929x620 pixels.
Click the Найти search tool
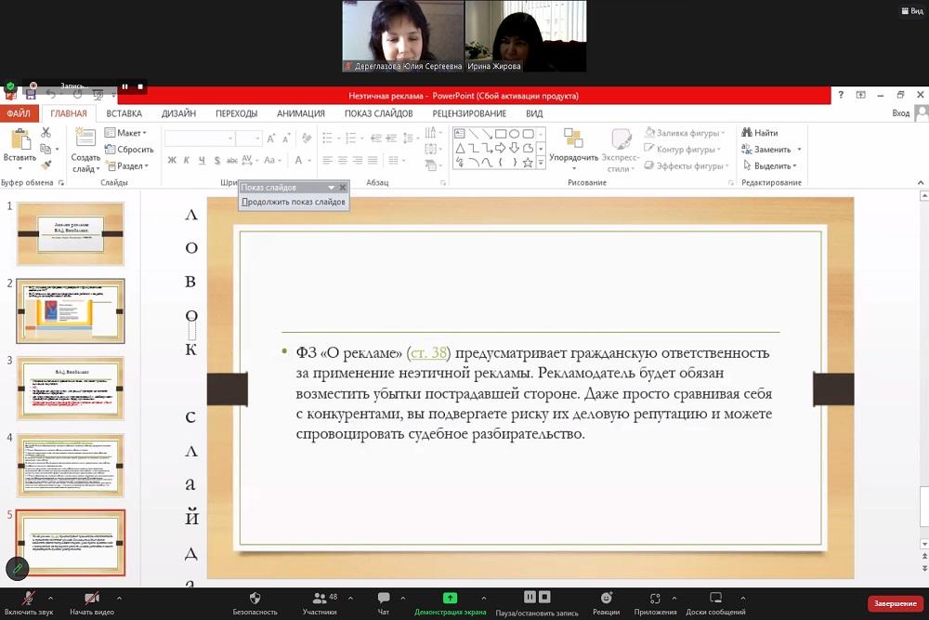(759, 133)
